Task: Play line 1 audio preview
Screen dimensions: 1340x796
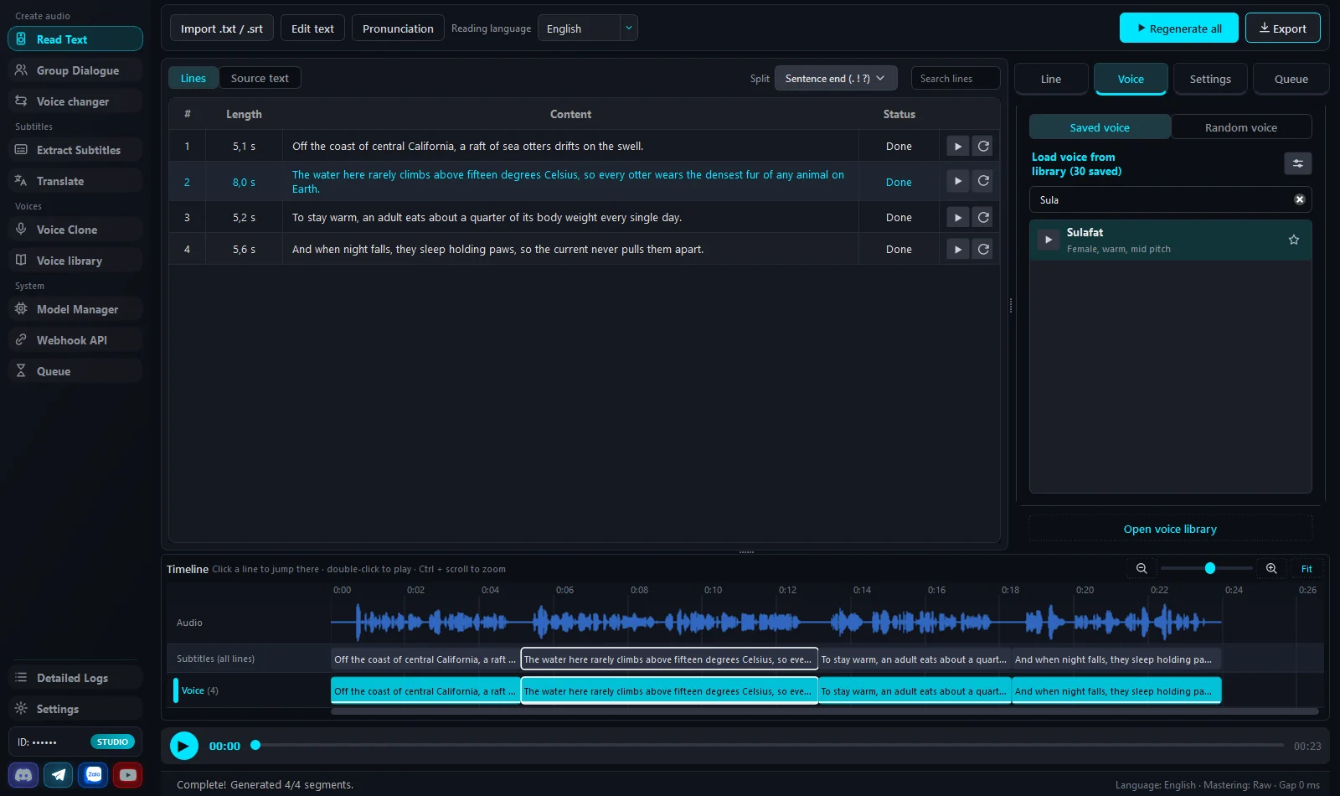Action: pyautogui.click(x=957, y=146)
